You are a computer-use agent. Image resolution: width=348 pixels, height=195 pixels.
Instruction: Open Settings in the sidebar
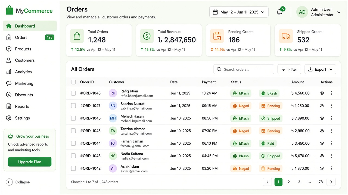pos(30,118)
